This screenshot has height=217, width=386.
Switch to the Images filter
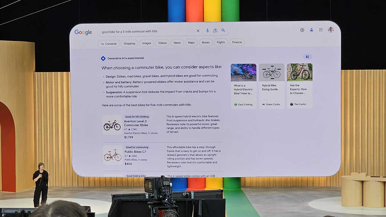point(147,43)
